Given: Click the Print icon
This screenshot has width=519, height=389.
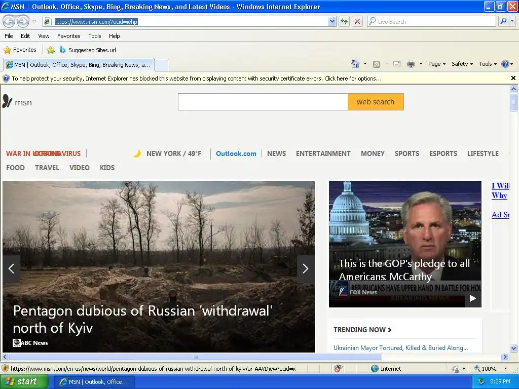Looking at the screenshot, I should tap(411, 64).
